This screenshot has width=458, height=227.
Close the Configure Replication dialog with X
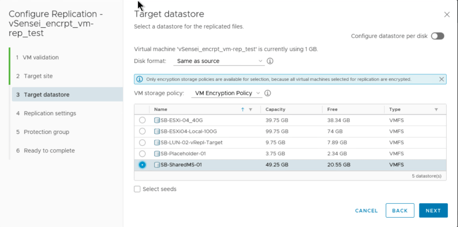pyautogui.click(x=446, y=15)
